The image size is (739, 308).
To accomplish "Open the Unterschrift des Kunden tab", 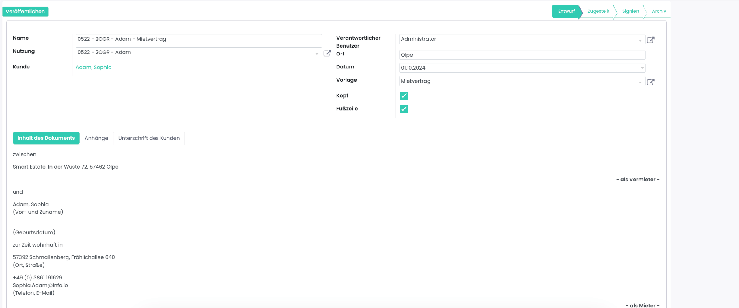I will (149, 138).
